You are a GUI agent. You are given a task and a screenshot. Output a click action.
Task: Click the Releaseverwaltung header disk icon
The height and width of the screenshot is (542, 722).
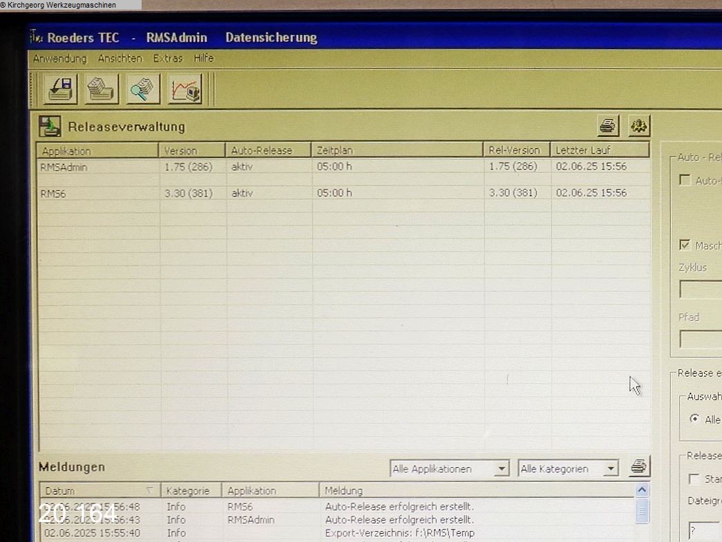click(50, 127)
